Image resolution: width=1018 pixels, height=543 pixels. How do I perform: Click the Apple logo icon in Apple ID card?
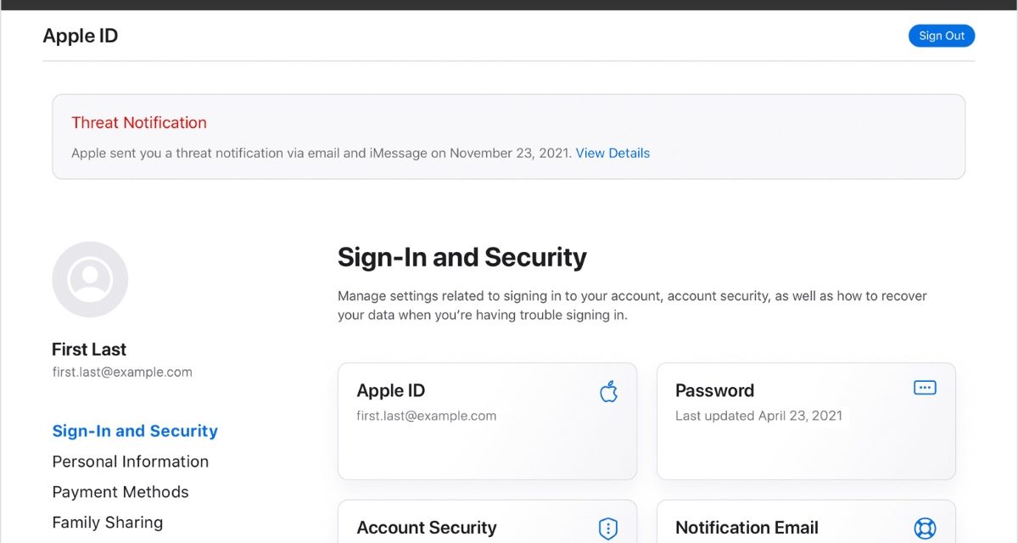click(x=608, y=391)
